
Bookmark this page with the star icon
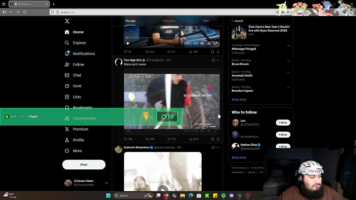pos(288,12)
